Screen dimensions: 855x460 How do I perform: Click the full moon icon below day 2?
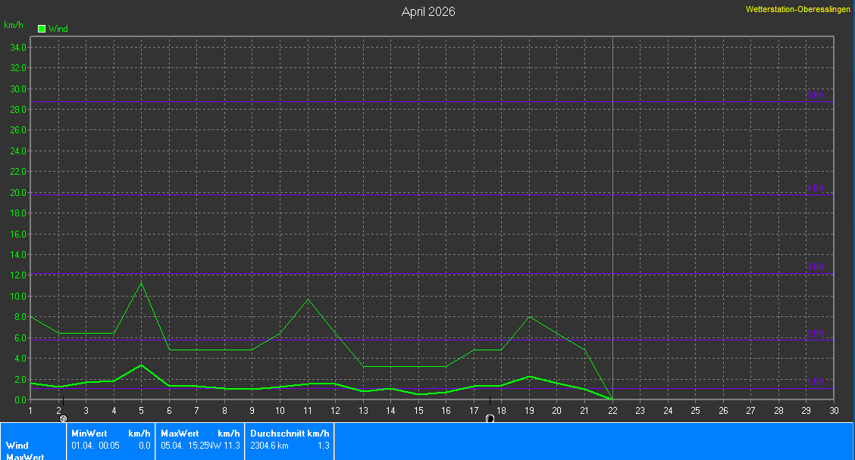point(64,418)
